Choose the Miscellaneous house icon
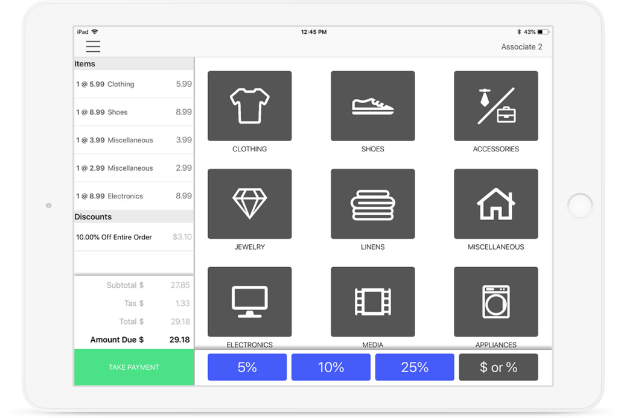The height and width of the screenshot is (418, 618). coord(495,203)
